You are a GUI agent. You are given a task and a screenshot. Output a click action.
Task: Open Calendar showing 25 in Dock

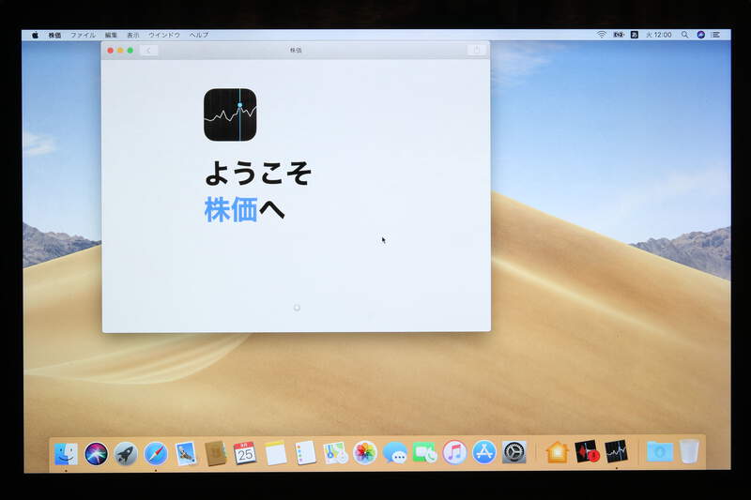click(245, 453)
